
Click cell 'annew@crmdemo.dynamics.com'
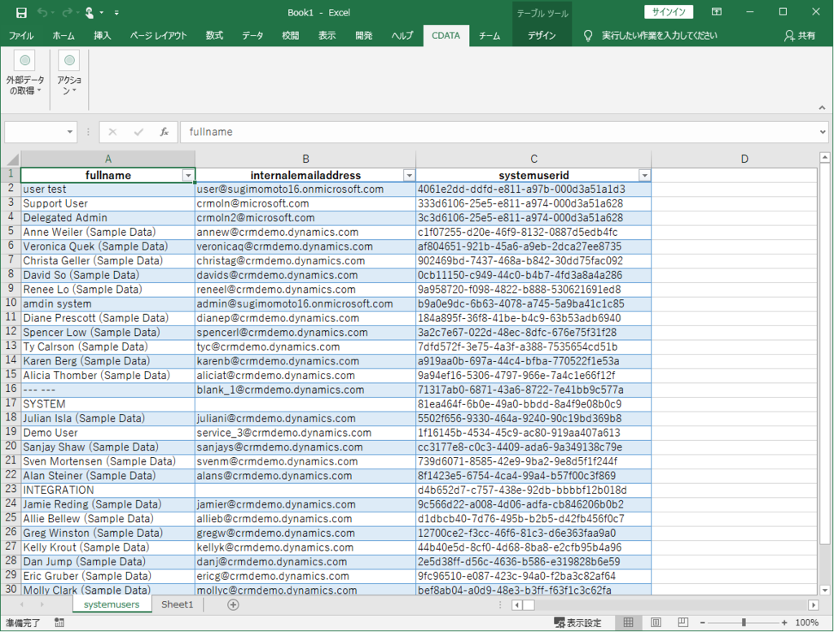pyautogui.click(x=305, y=232)
